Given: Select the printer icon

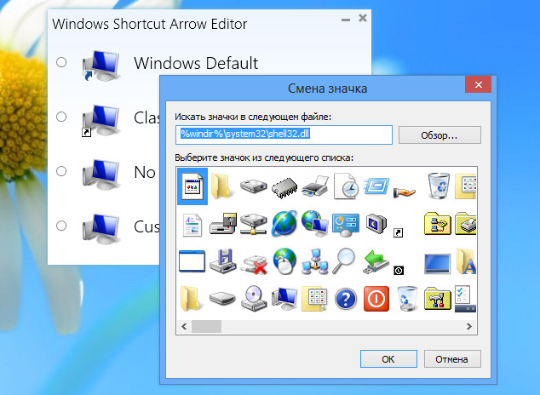Looking at the screenshot, I should click(315, 186).
